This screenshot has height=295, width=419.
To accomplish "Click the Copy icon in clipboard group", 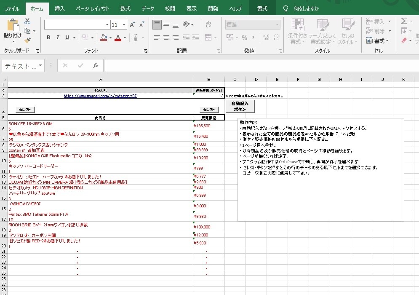I will 27,31.
